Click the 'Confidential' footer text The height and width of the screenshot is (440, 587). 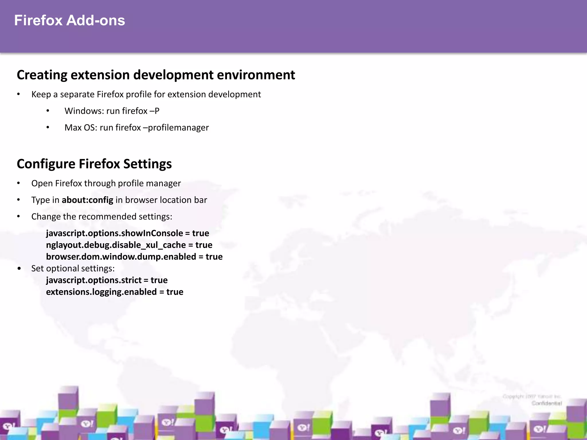pyautogui.click(x=547, y=403)
